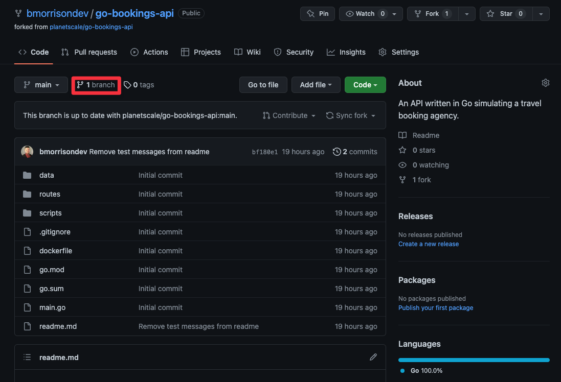The image size is (561, 382).
Task: Click the Packages heading
Action: pyautogui.click(x=417, y=280)
